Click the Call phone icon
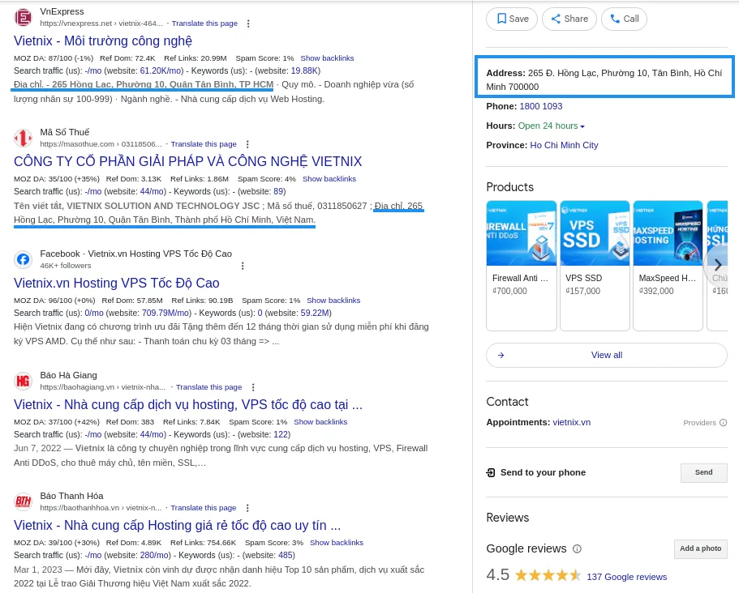739x593 pixels. 614,19
